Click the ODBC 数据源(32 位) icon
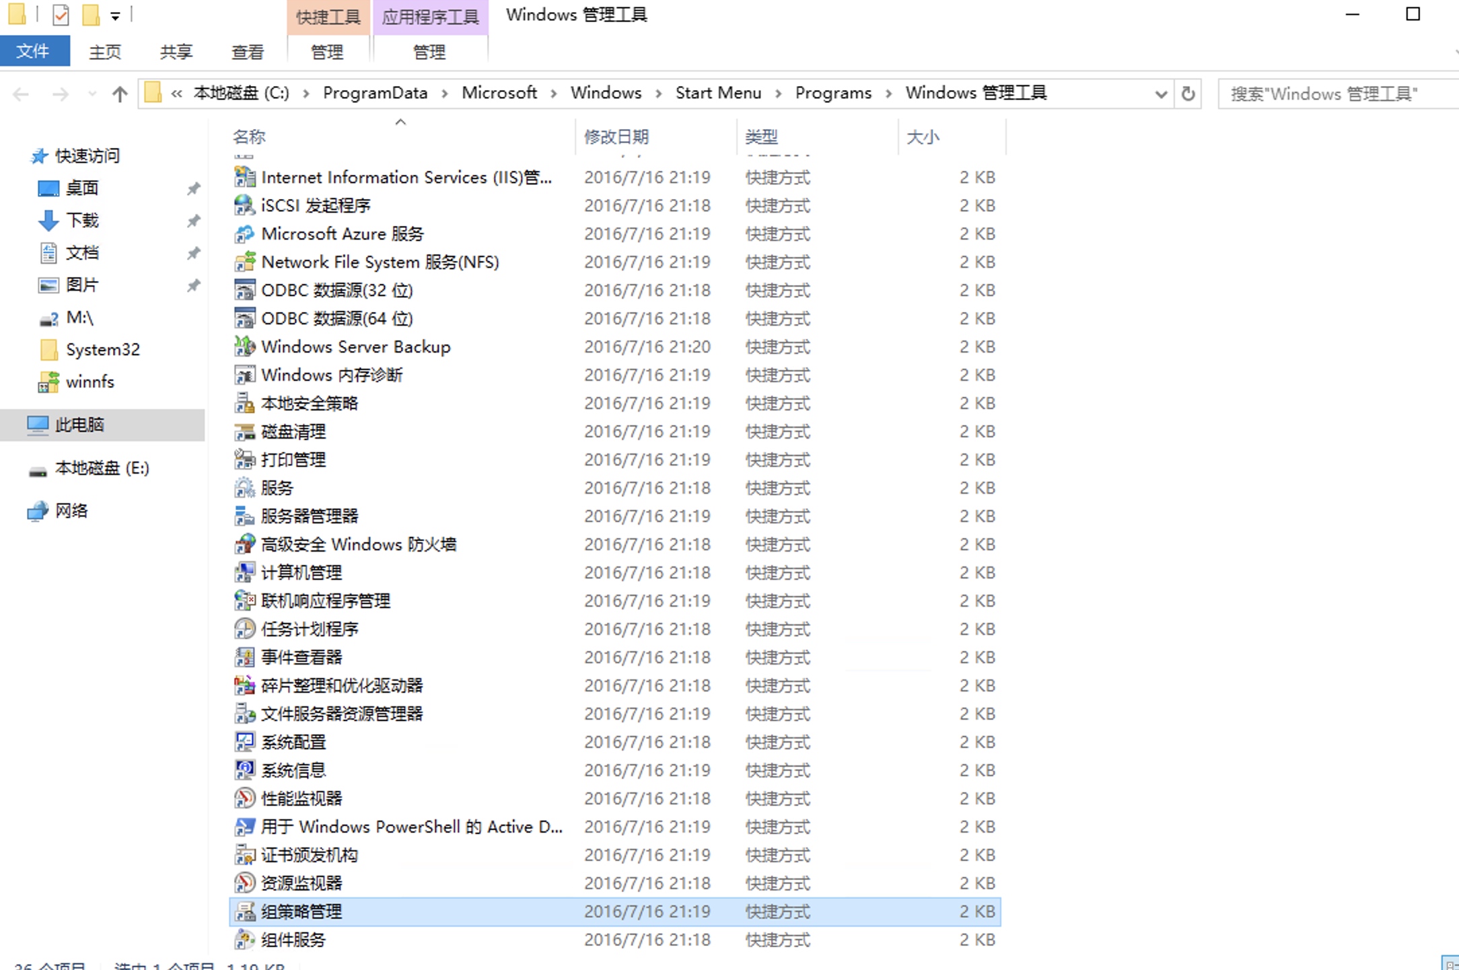 click(244, 290)
